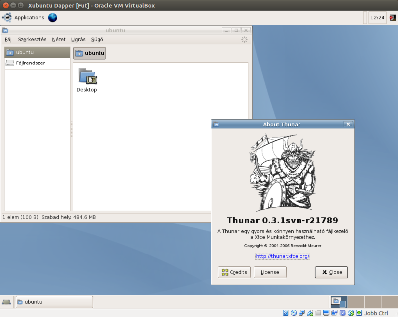Click the About Thunar window menu icon
This screenshot has height=317, width=398.
216,124
